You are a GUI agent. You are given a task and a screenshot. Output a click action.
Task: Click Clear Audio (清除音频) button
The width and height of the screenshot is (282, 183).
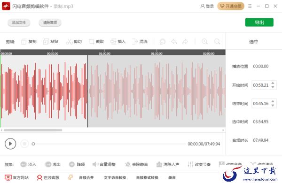(x=50, y=23)
